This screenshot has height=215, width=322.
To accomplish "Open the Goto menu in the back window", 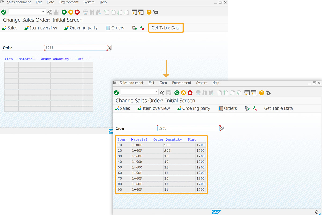I will tap(50, 2).
